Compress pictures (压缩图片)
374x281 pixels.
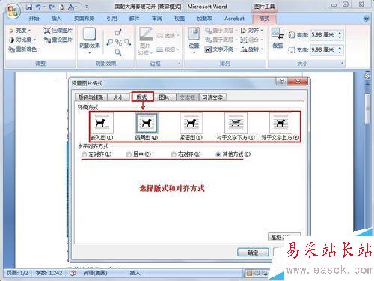click(58, 31)
